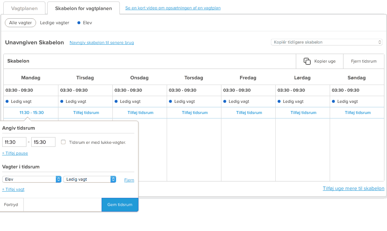
Task: Switch to the Vagtplanen tab
Action: [x=24, y=8]
